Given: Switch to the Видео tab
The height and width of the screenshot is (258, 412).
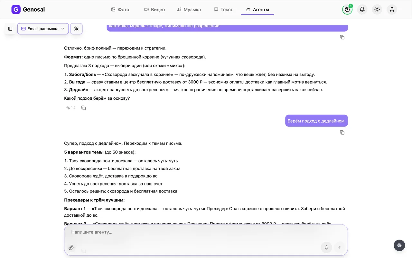Looking at the screenshot, I should tap(154, 10).
